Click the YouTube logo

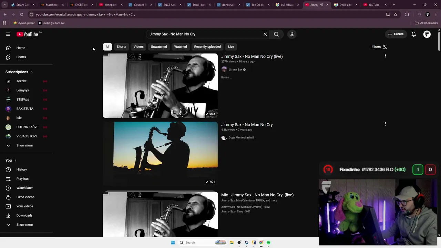click(x=27, y=34)
